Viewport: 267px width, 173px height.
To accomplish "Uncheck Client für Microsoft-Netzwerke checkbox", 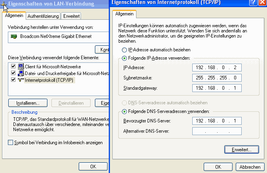I will point(14,66).
